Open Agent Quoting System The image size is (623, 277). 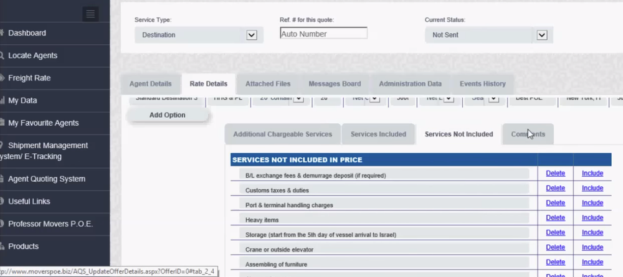tap(47, 179)
